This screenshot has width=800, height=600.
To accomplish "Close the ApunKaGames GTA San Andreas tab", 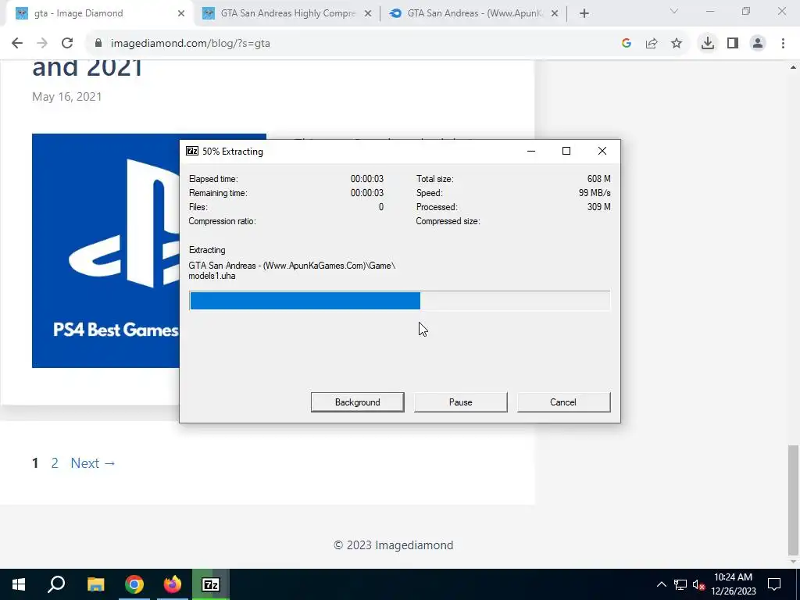I will (x=555, y=14).
